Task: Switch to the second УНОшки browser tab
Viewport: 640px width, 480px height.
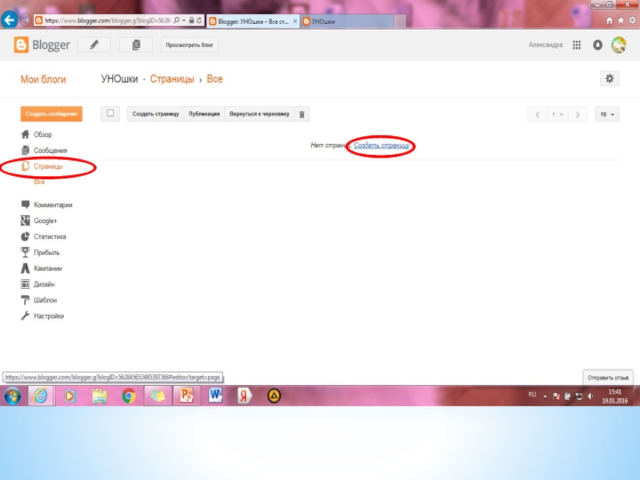Action: click(x=347, y=22)
